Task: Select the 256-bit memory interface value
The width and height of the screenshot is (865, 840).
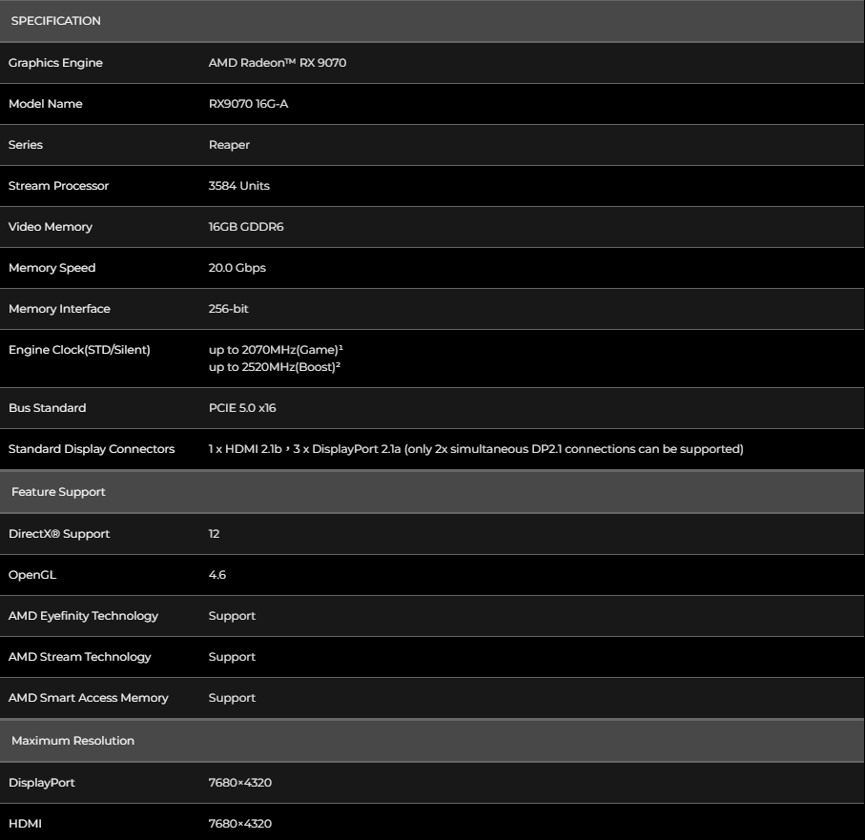Action: click(x=229, y=309)
